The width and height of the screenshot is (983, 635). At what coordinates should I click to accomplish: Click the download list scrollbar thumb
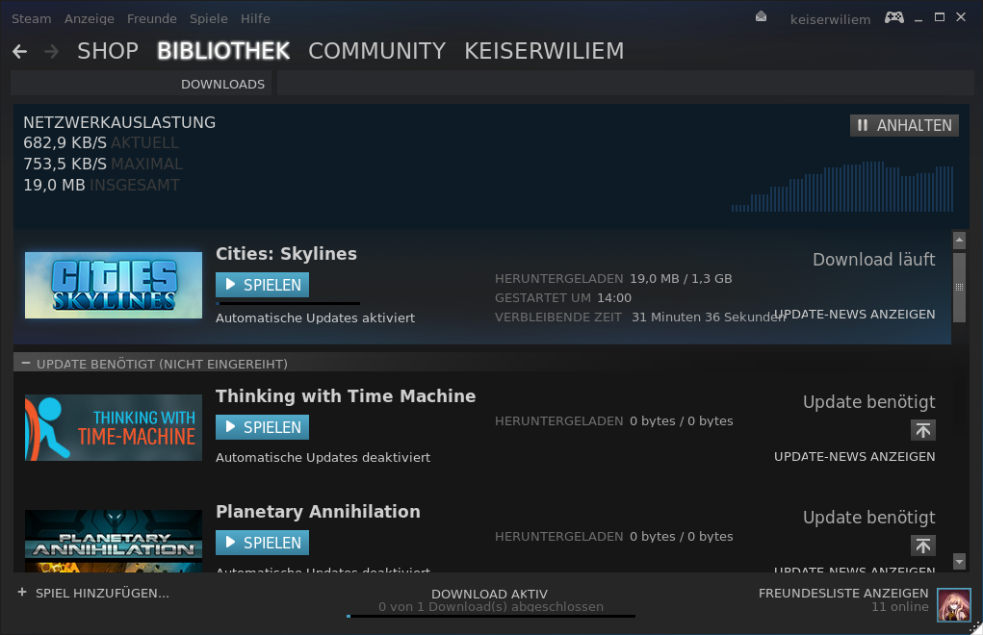coord(959,288)
